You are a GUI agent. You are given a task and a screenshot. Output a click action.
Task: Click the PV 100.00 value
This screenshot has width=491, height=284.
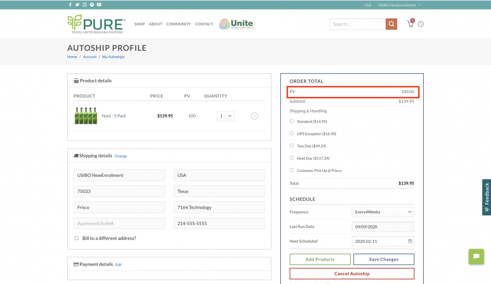tap(407, 92)
